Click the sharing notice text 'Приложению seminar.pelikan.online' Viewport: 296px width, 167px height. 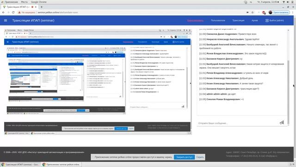(133, 157)
